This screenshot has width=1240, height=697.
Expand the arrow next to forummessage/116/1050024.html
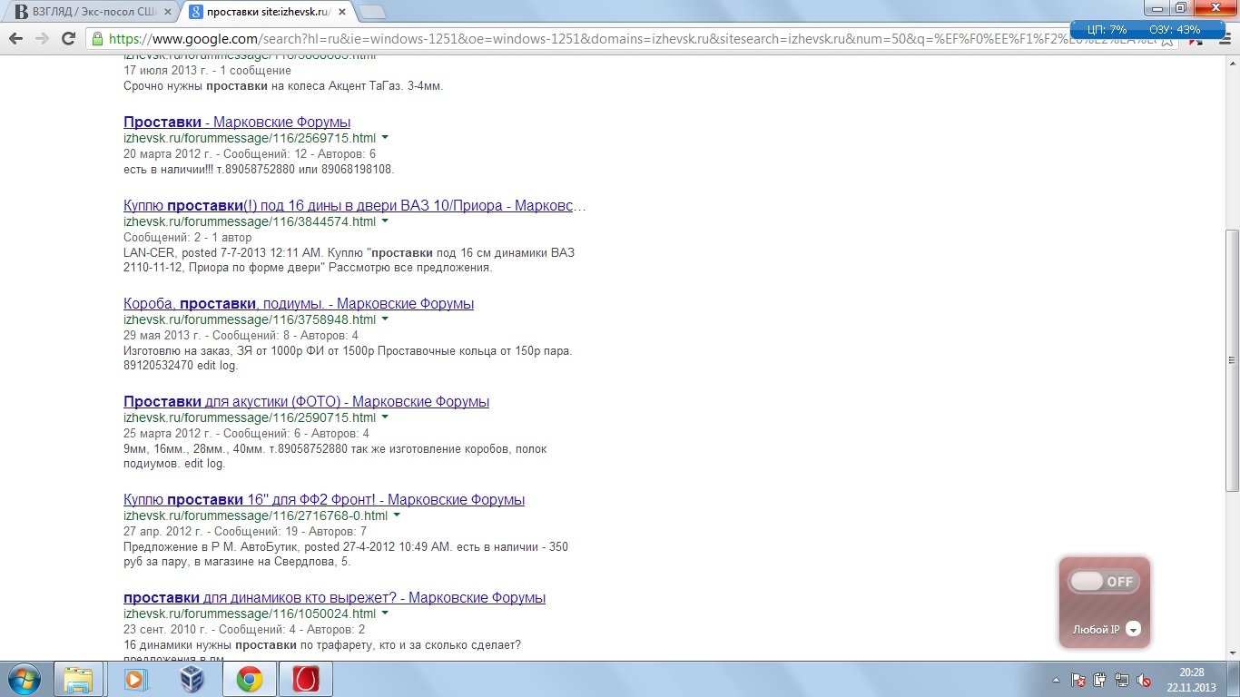[x=385, y=614]
